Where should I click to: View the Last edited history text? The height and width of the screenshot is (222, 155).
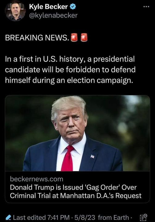(29, 217)
